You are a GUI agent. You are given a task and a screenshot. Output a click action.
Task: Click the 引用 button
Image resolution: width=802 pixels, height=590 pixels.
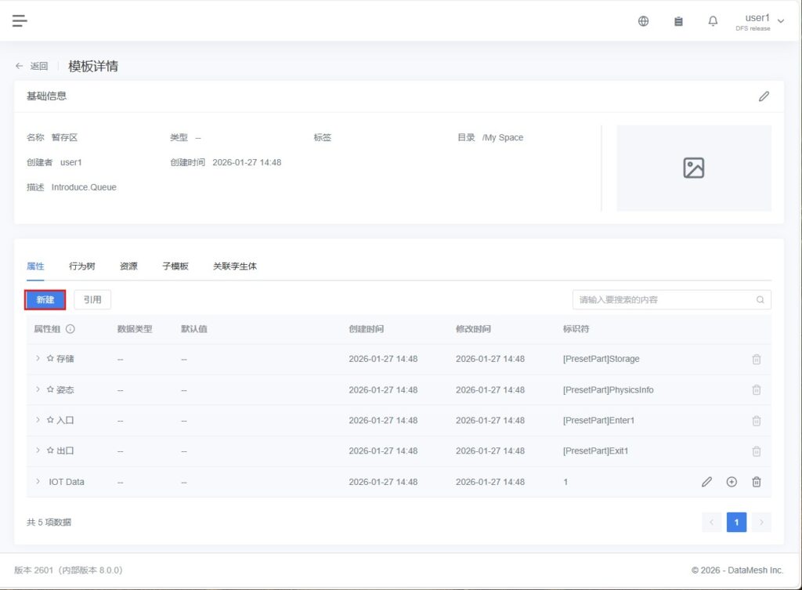[92, 300]
